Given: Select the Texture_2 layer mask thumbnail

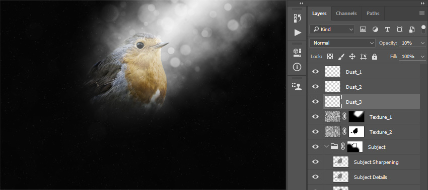Looking at the screenshot, I should coord(356,131).
